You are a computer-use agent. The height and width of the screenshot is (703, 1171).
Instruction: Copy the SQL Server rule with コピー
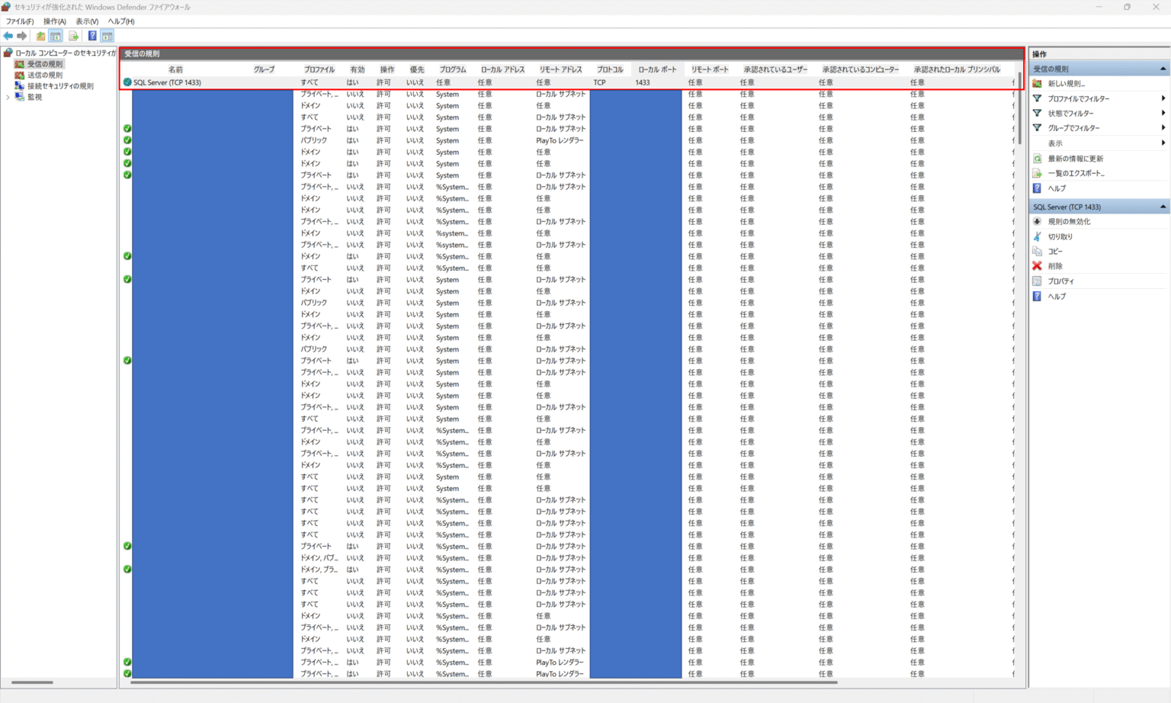coord(1054,251)
